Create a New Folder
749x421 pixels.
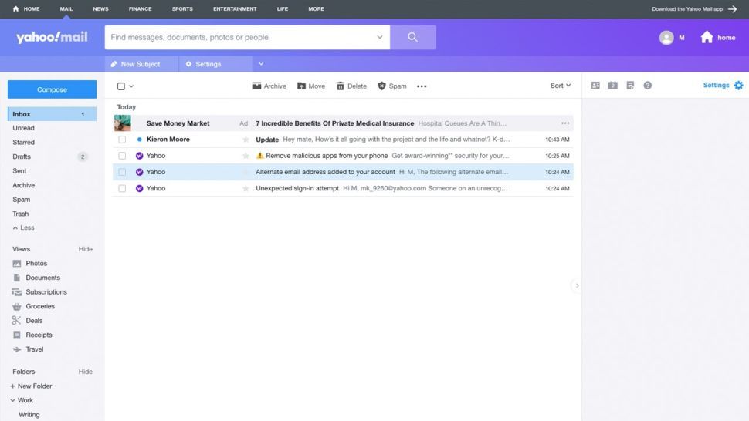[x=31, y=386]
